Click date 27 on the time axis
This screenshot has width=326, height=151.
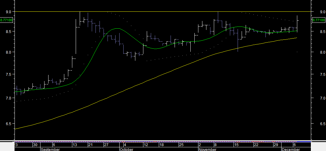106,145
